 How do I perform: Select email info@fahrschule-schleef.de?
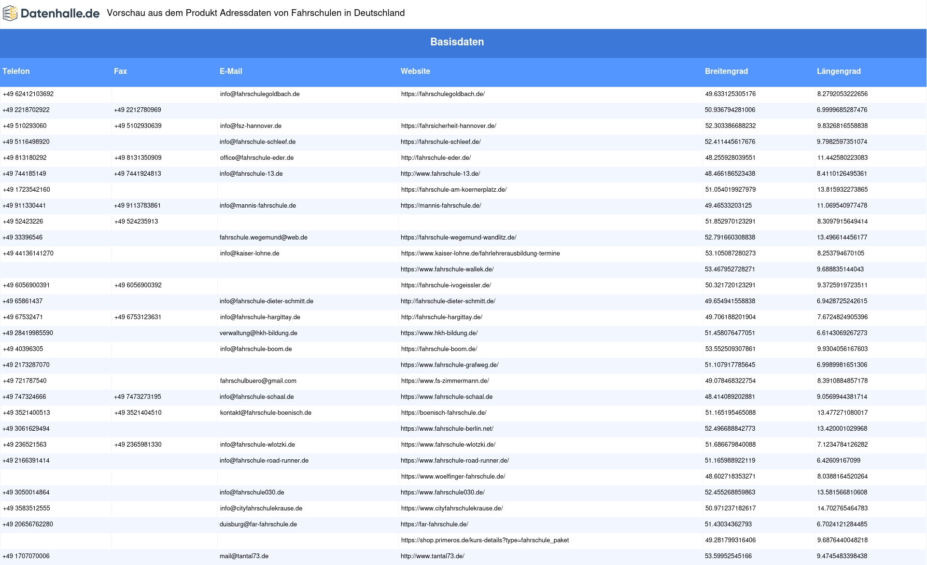tap(257, 142)
